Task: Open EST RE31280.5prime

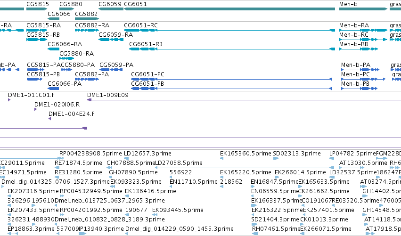Action: point(78,172)
